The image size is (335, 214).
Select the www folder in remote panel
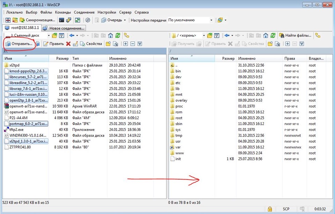(x=179, y=153)
